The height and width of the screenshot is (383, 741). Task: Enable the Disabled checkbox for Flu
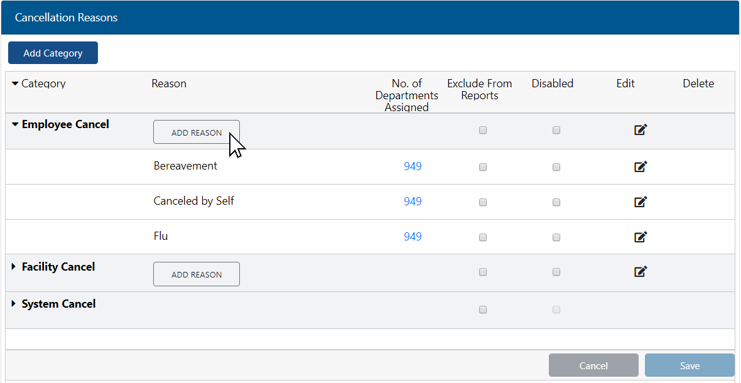pos(556,237)
